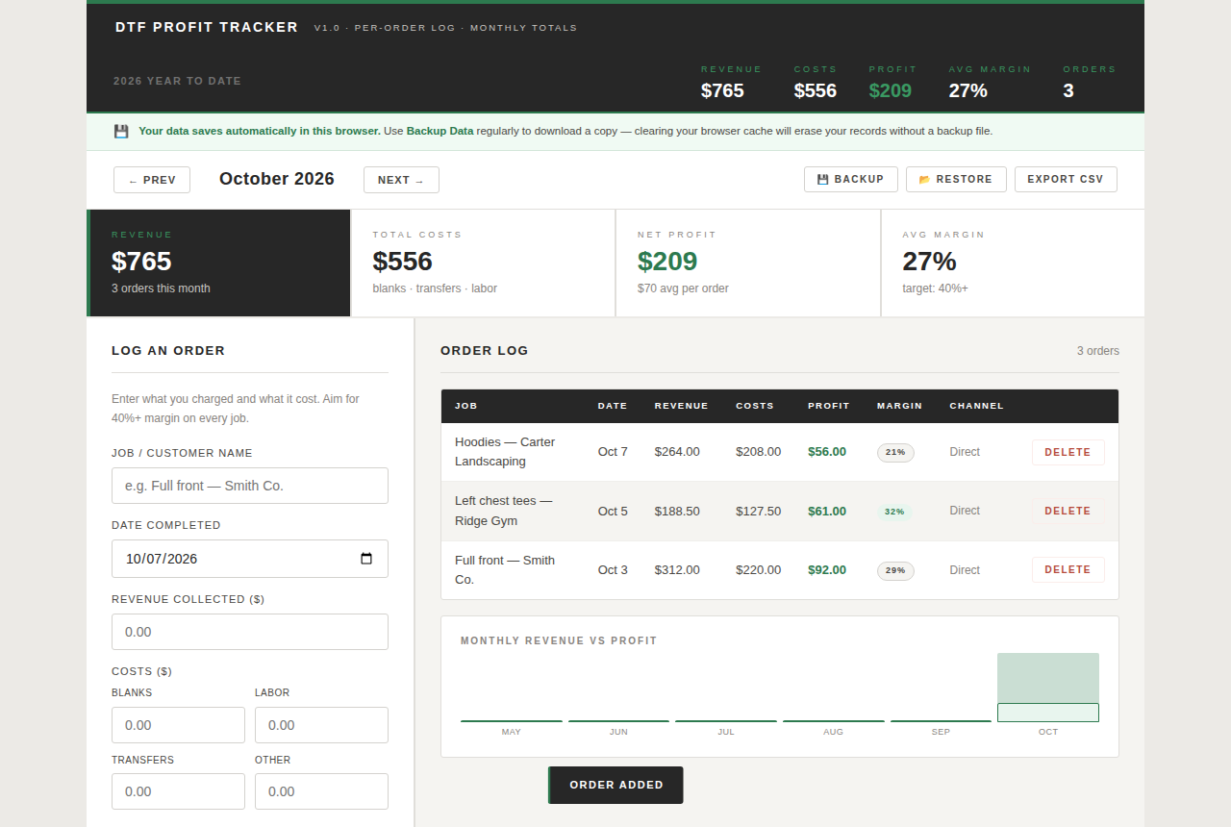This screenshot has height=827, width=1231.
Task: Click the $188.50 revenue cell
Action: (x=677, y=511)
